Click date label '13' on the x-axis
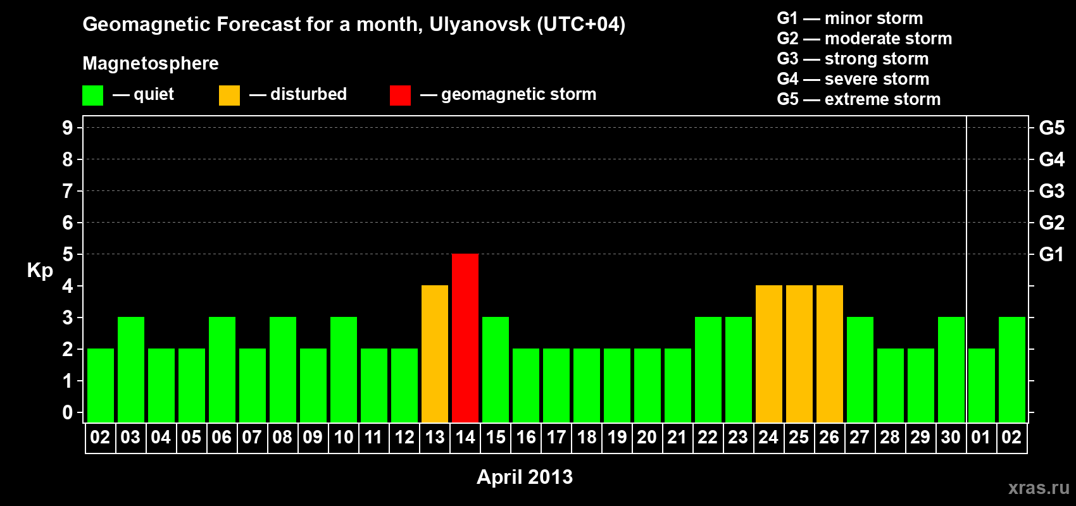This screenshot has width=1076, height=506. [x=435, y=437]
